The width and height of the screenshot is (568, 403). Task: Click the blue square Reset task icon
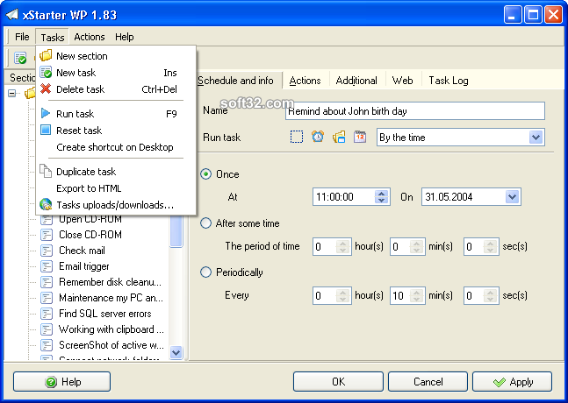[x=46, y=130]
